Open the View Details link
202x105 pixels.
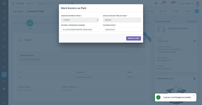192,22
